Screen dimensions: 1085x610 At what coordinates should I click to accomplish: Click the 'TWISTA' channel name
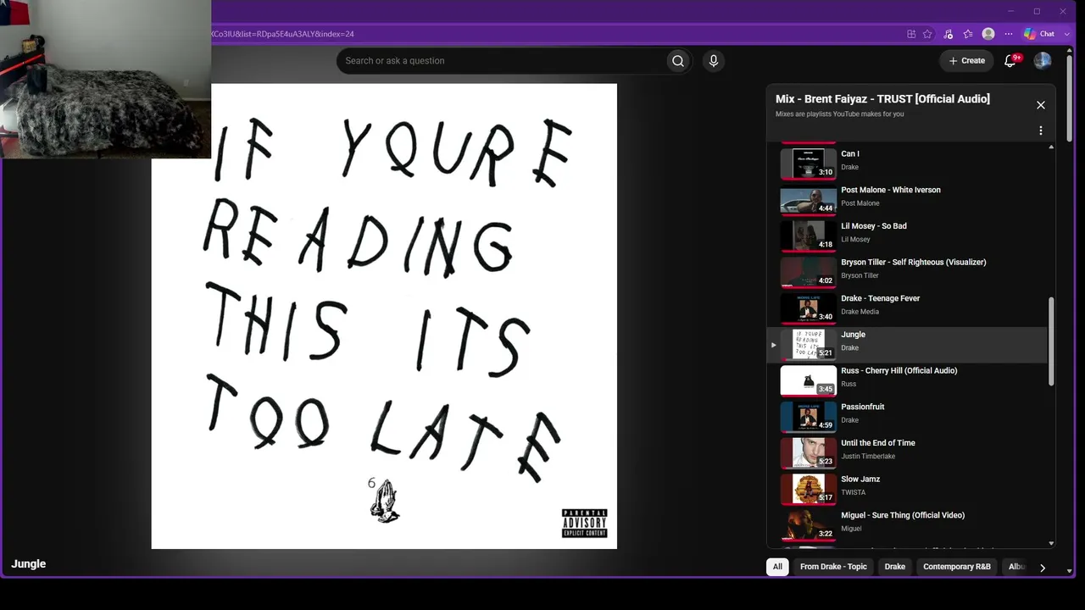pyautogui.click(x=854, y=493)
